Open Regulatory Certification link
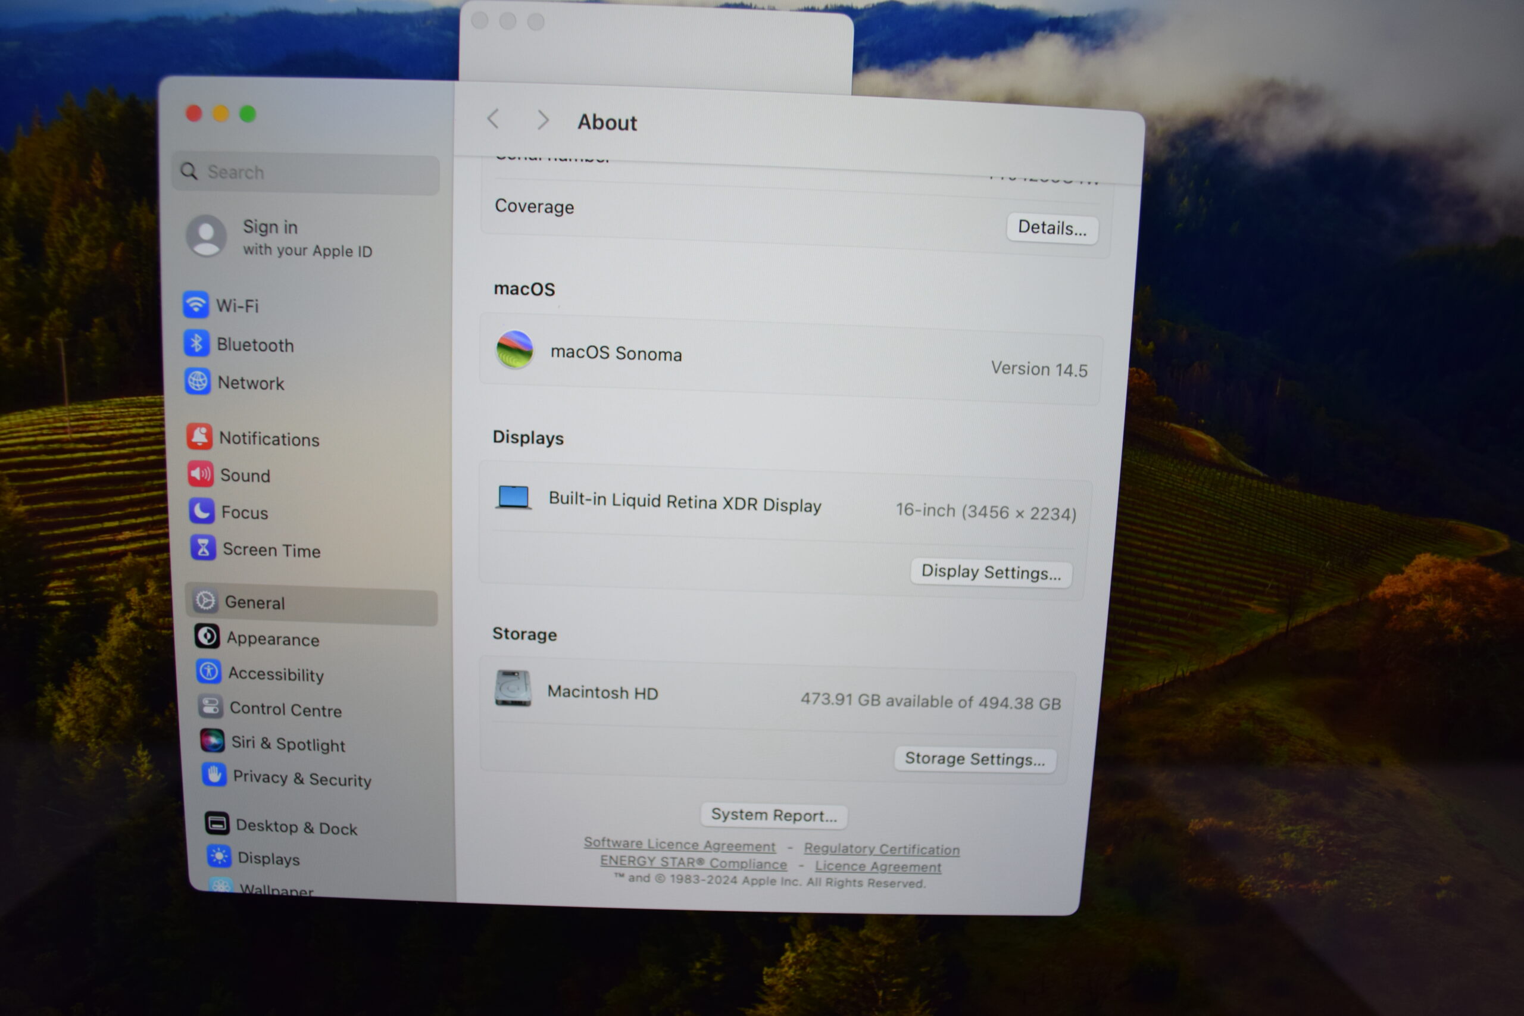Viewport: 1524px width, 1016px height. 882,849
